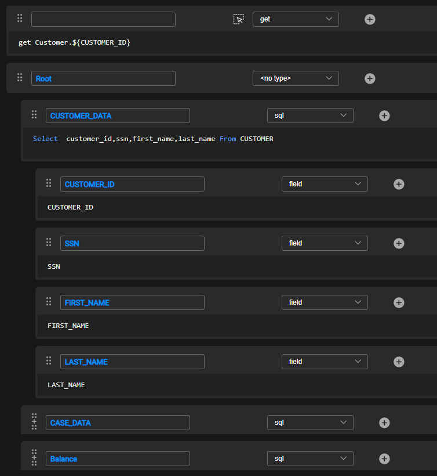Open the get type dropdown
The height and width of the screenshot is (476, 437).
[296, 19]
